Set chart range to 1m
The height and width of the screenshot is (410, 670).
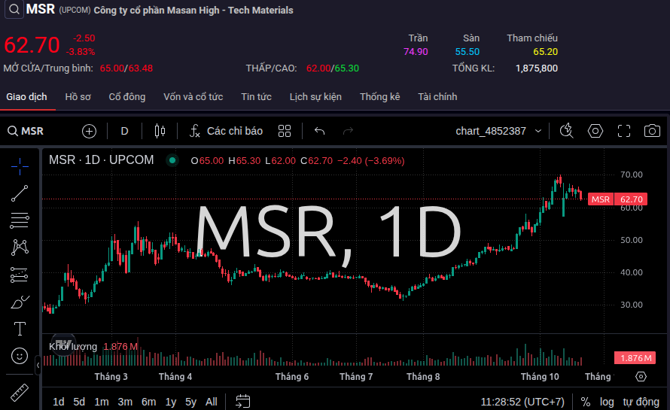[x=102, y=402]
